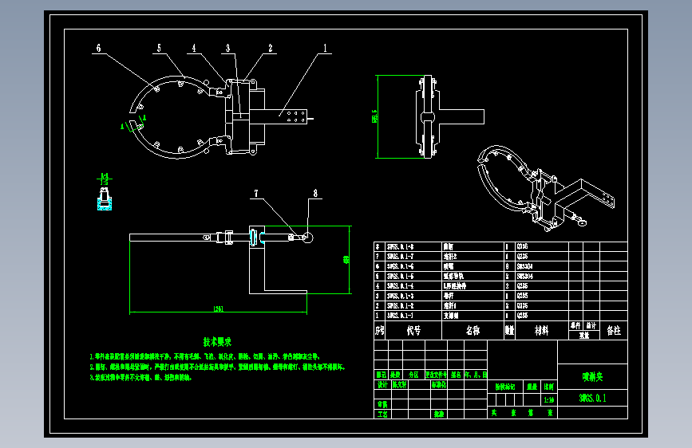
Task: Click the 代号 column header
Action: [x=413, y=330]
